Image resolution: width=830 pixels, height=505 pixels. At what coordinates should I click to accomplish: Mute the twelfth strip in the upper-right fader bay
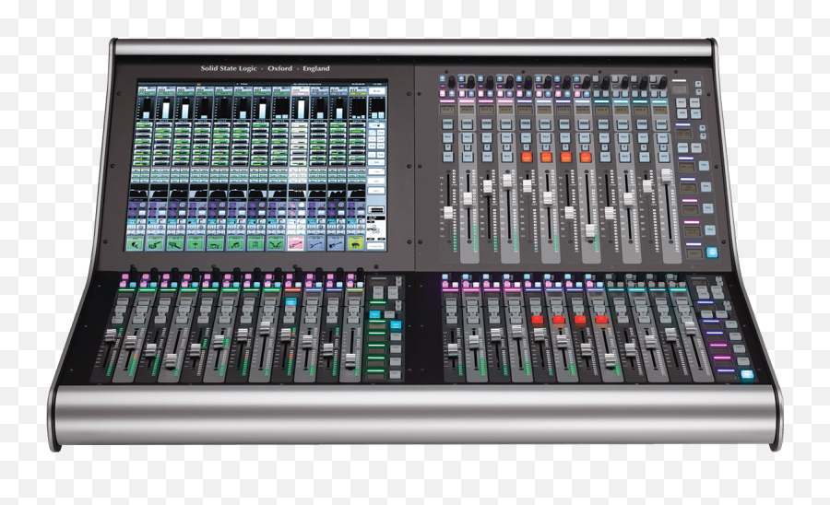point(664,156)
